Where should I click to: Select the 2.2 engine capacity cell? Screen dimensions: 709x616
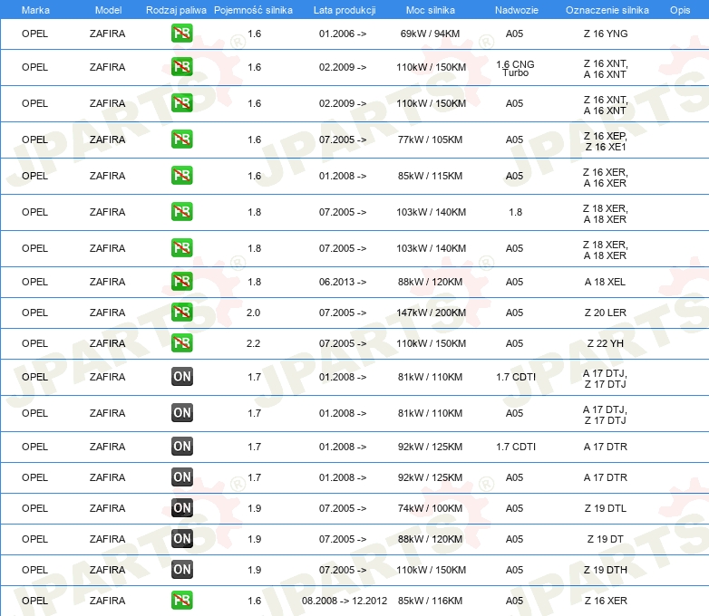(253, 343)
